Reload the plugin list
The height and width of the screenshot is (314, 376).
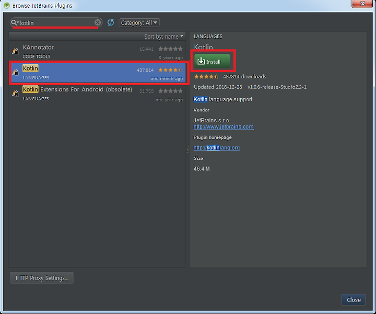[x=111, y=22]
